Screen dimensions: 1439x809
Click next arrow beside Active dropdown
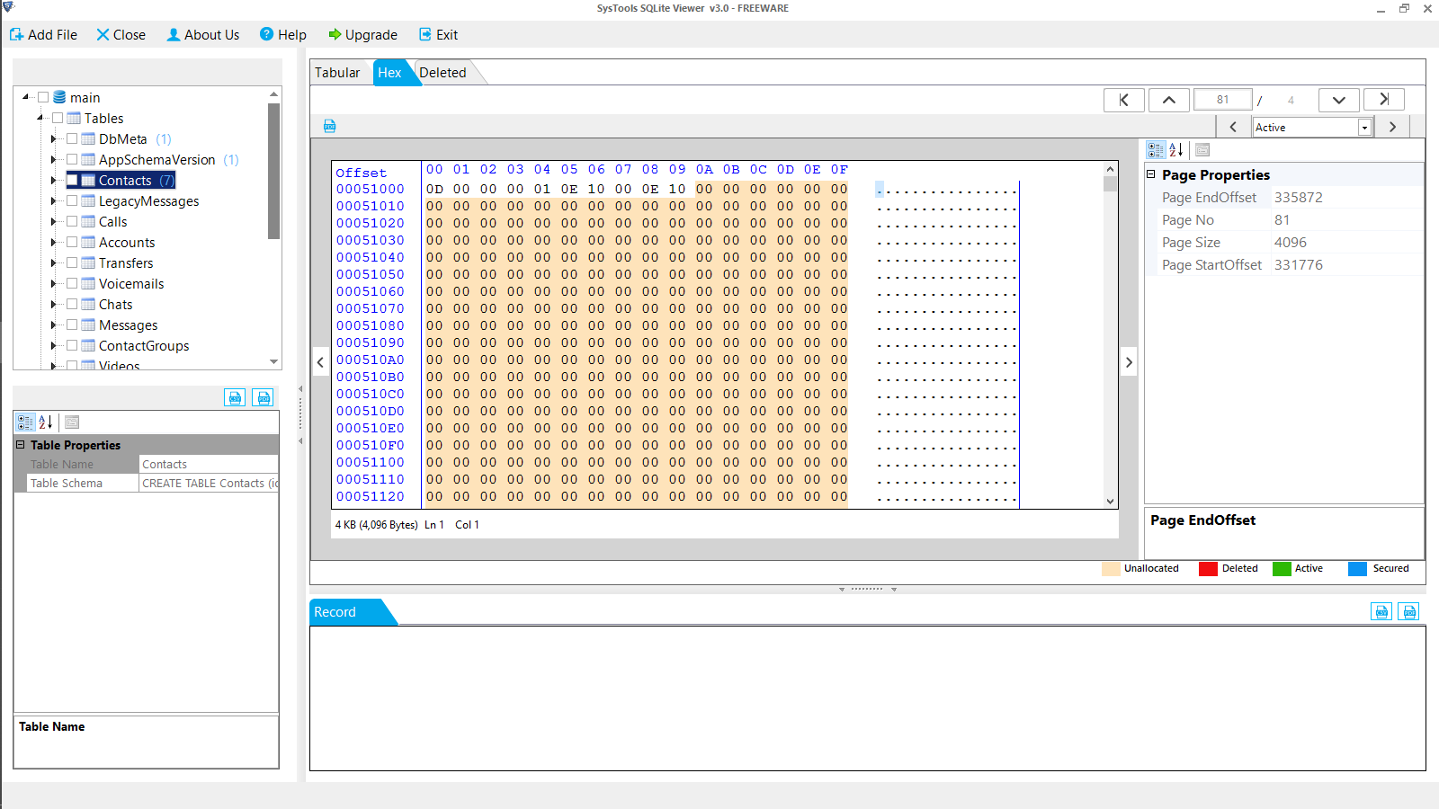[x=1392, y=127]
